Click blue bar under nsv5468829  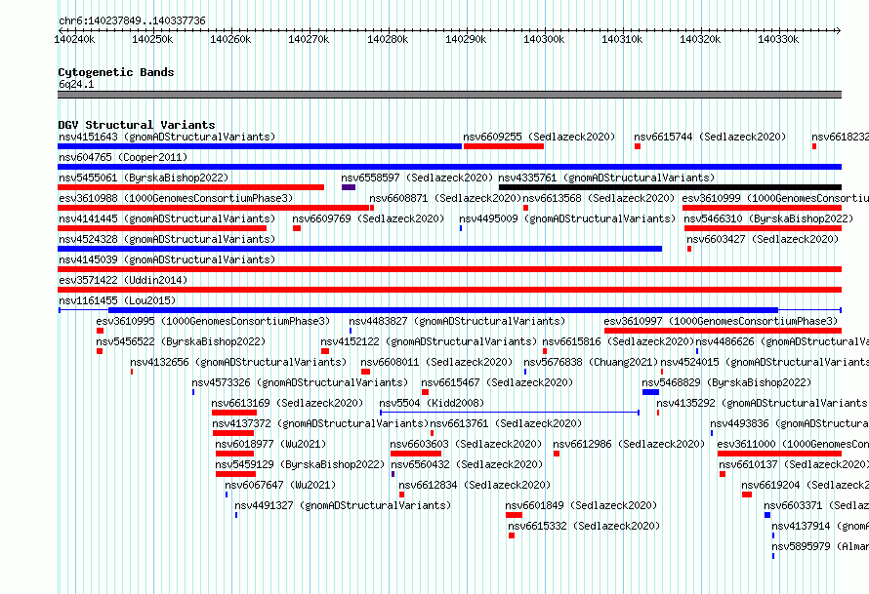point(650,392)
